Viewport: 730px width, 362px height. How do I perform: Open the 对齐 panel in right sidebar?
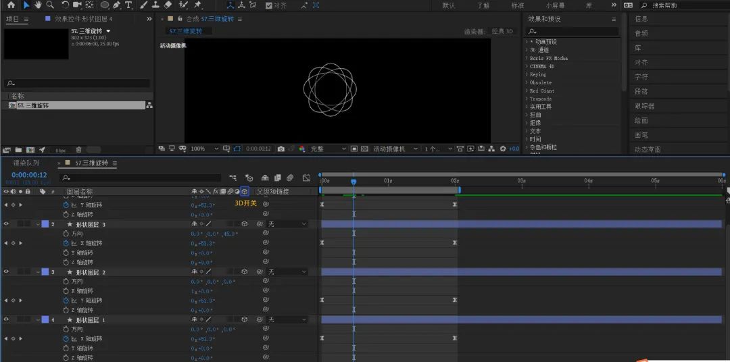[x=641, y=62]
